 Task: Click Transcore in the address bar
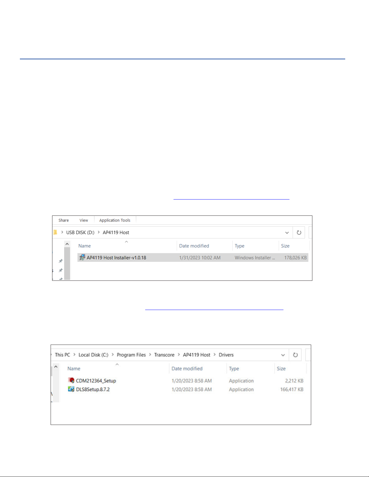164,355
